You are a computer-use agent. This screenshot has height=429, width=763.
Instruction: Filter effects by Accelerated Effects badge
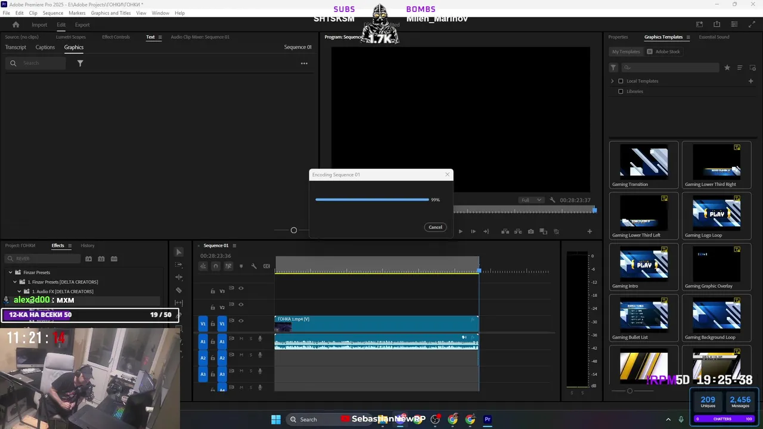[89, 259]
